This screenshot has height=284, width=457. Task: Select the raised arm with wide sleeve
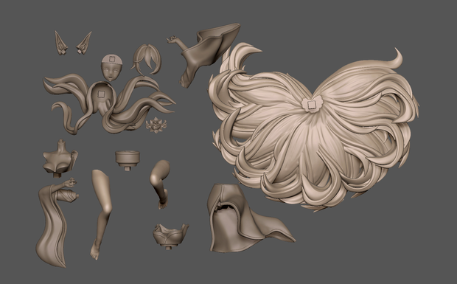[204, 54]
